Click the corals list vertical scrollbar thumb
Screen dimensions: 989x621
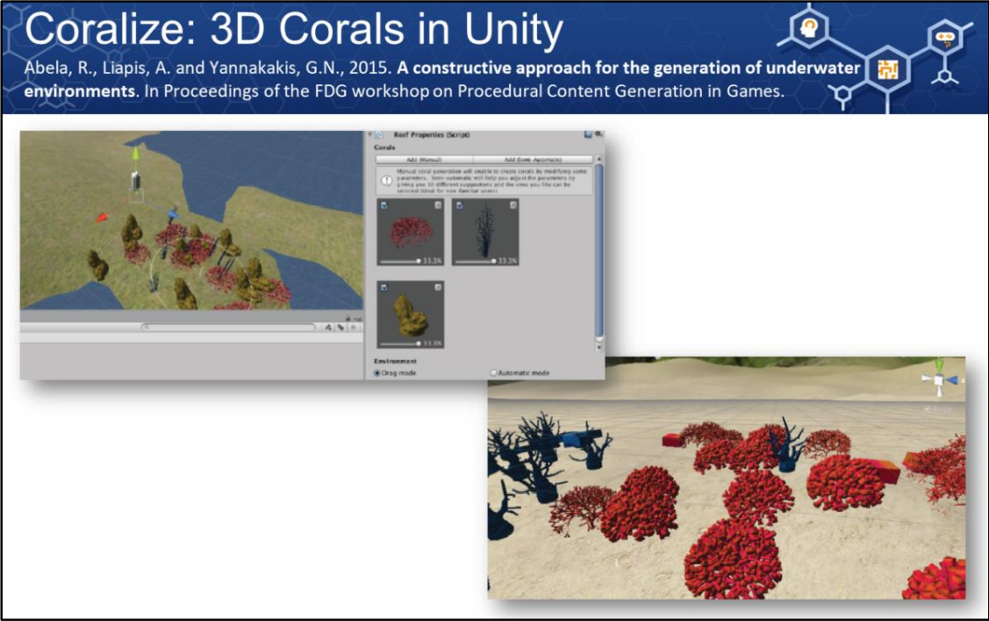click(599, 251)
